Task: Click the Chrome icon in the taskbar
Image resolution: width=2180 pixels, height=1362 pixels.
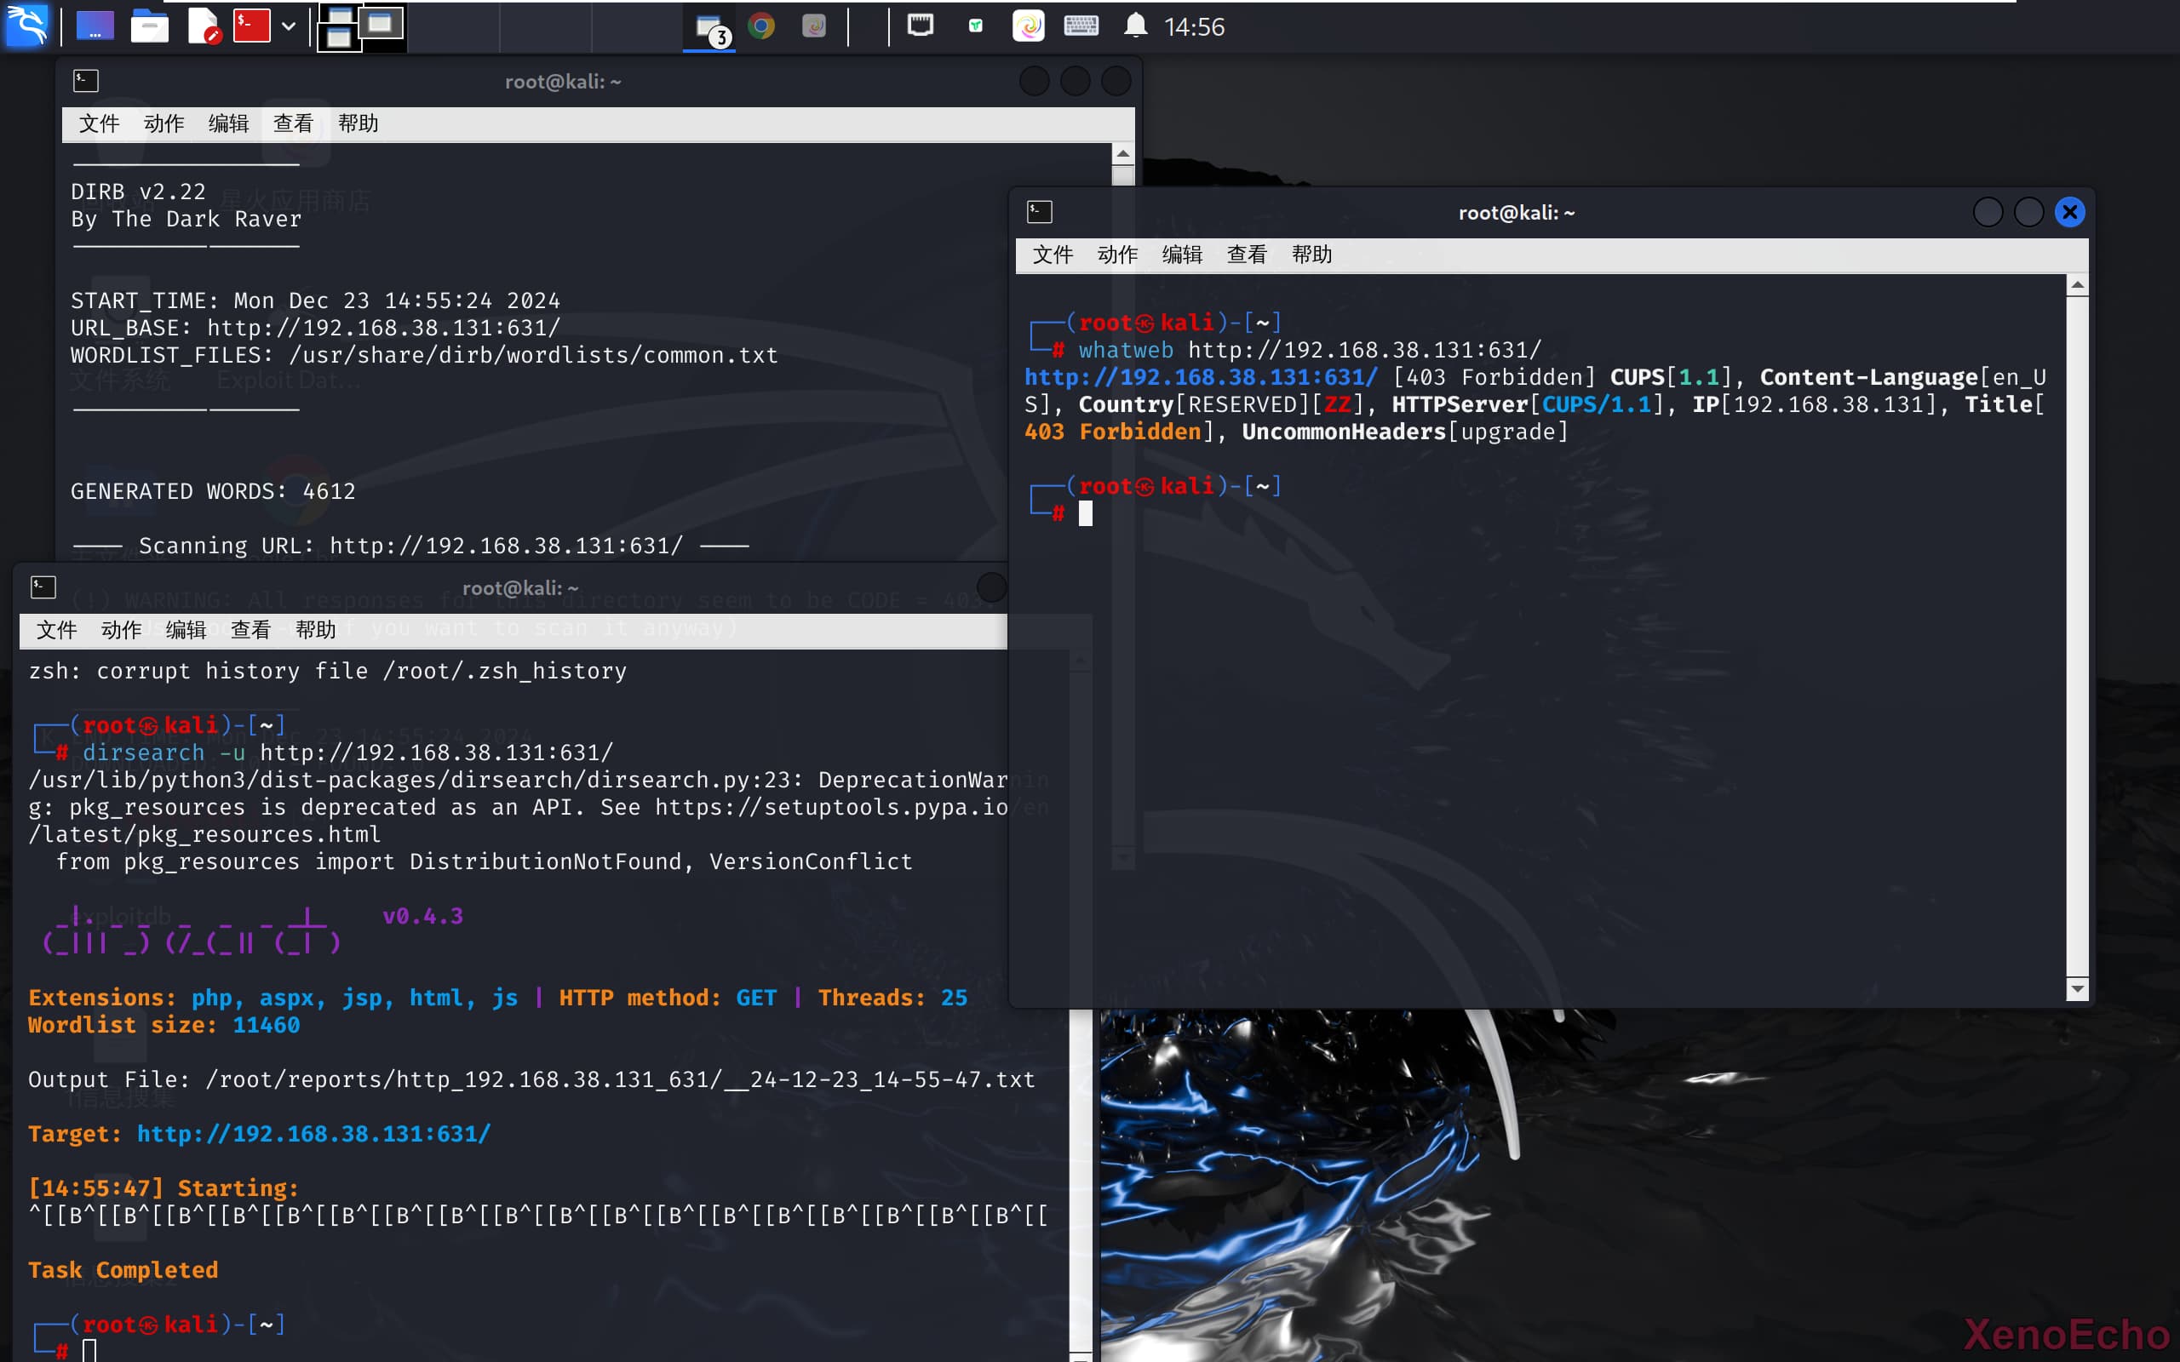Action: point(761,26)
